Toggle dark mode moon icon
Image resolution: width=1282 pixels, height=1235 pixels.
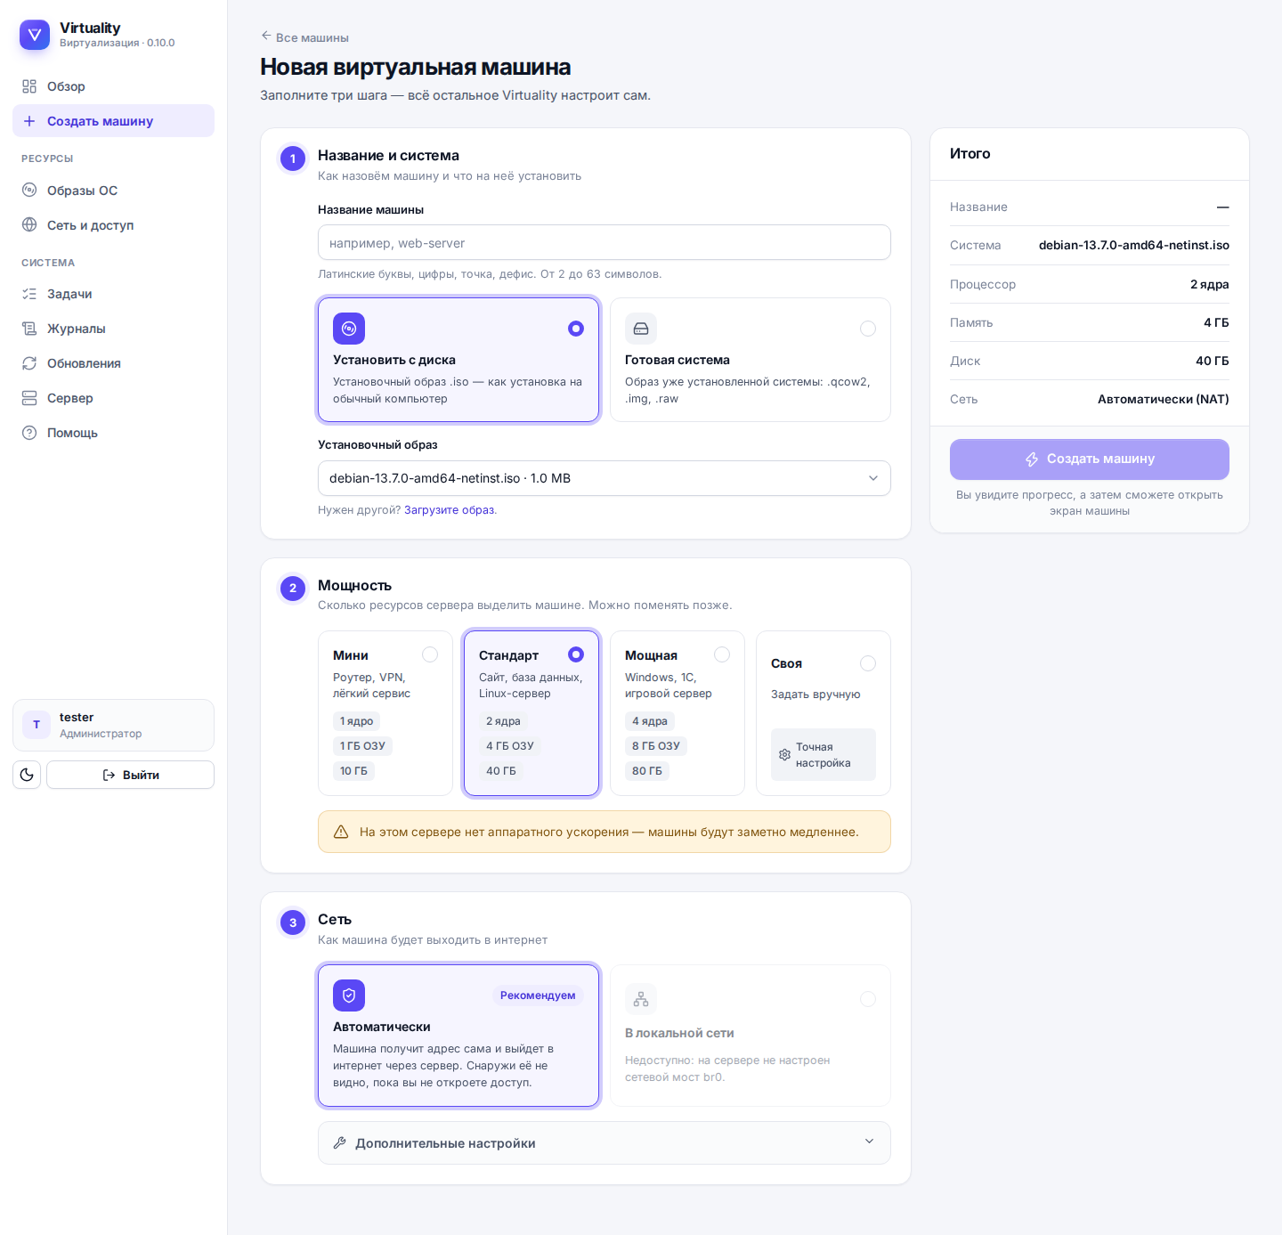click(x=27, y=775)
